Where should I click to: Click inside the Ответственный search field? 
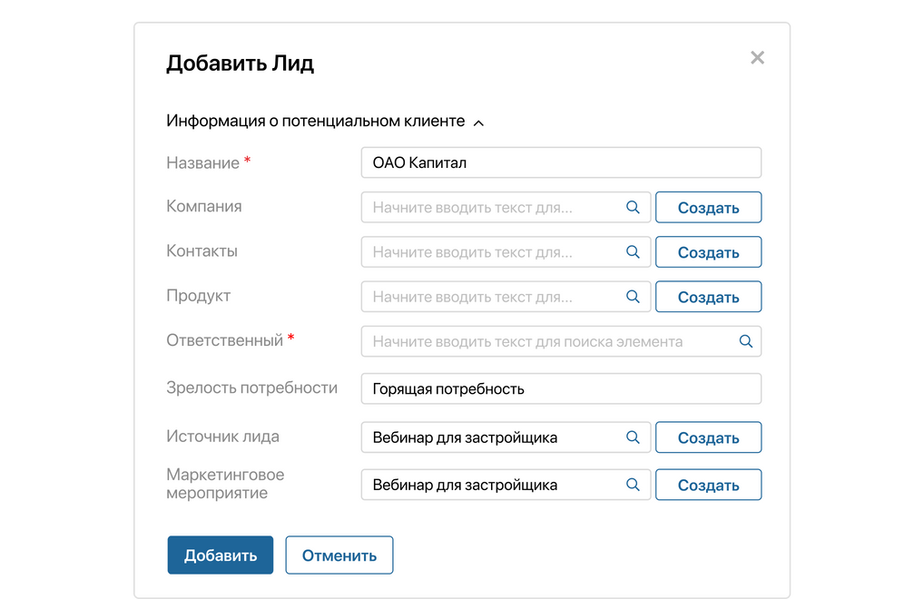point(545,341)
